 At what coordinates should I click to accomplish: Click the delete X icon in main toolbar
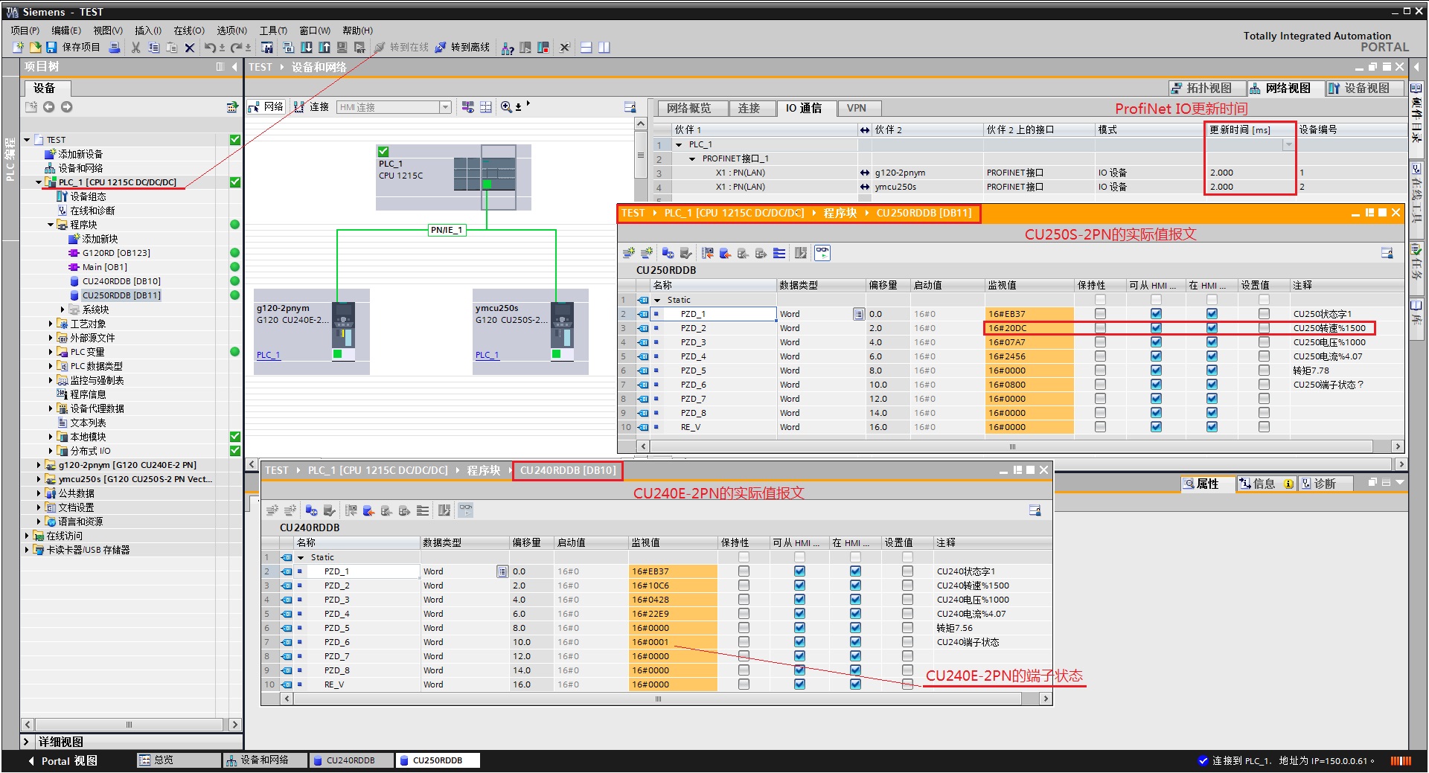tap(190, 48)
